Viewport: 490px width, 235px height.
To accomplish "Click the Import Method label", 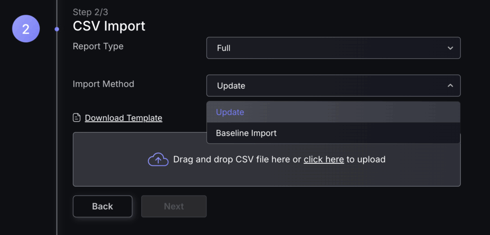I will pos(103,84).
